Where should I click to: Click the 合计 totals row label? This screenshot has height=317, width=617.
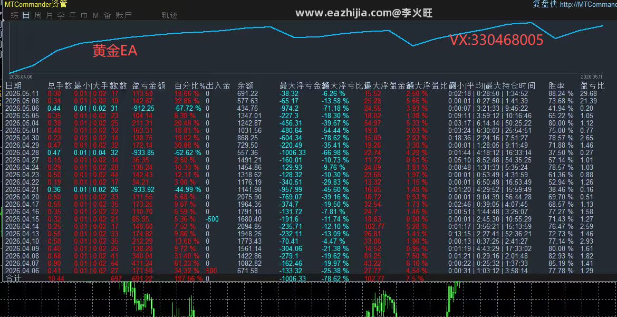pos(14,278)
